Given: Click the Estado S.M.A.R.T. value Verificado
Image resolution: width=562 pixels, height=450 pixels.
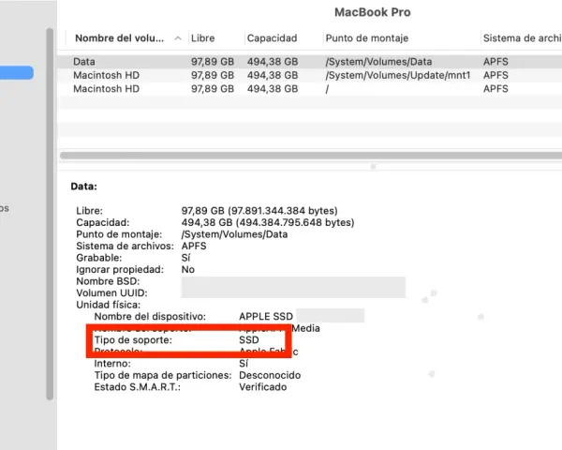Looking at the screenshot, I should coord(262,387).
